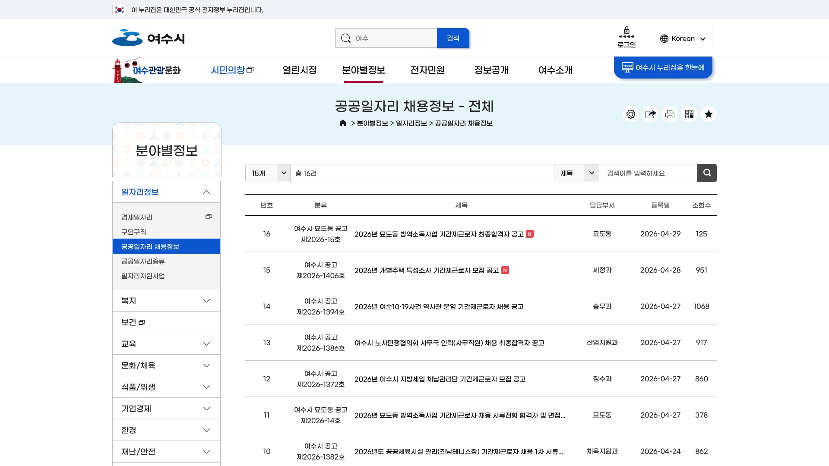829x466 pixels.
Task: Click the new-window icon beside 경제일자리
Action: point(209,217)
